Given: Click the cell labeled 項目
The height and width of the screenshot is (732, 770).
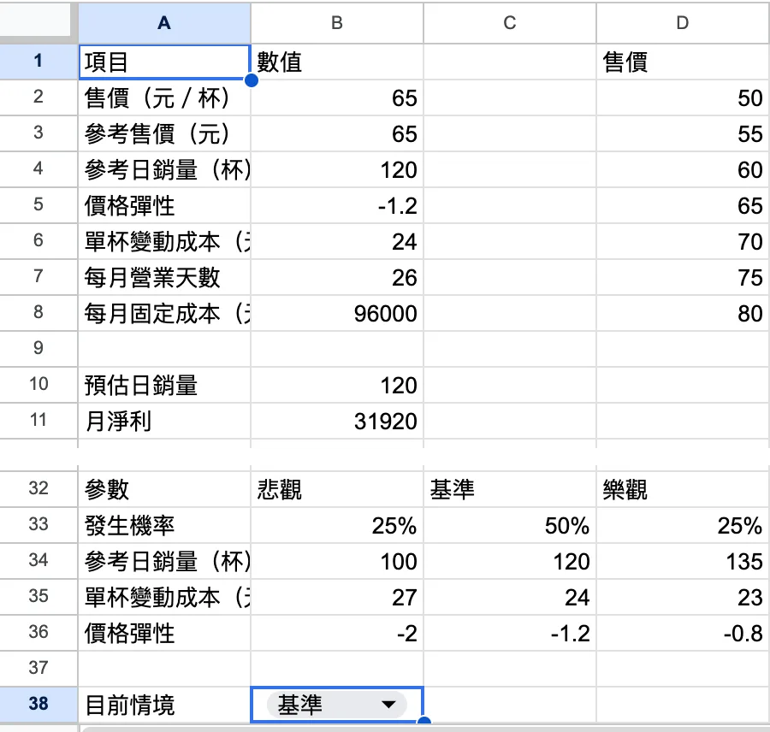Looking at the screenshot, I should tap(164, 62).
